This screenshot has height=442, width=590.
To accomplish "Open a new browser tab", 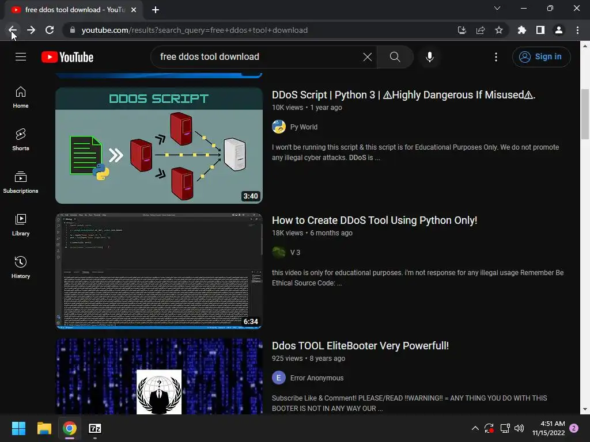I will (156, 10).
